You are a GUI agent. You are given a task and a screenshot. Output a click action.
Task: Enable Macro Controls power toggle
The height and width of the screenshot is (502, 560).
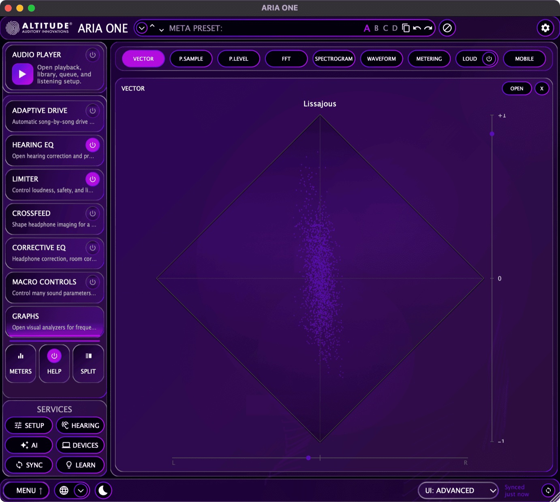click(92, 282)
